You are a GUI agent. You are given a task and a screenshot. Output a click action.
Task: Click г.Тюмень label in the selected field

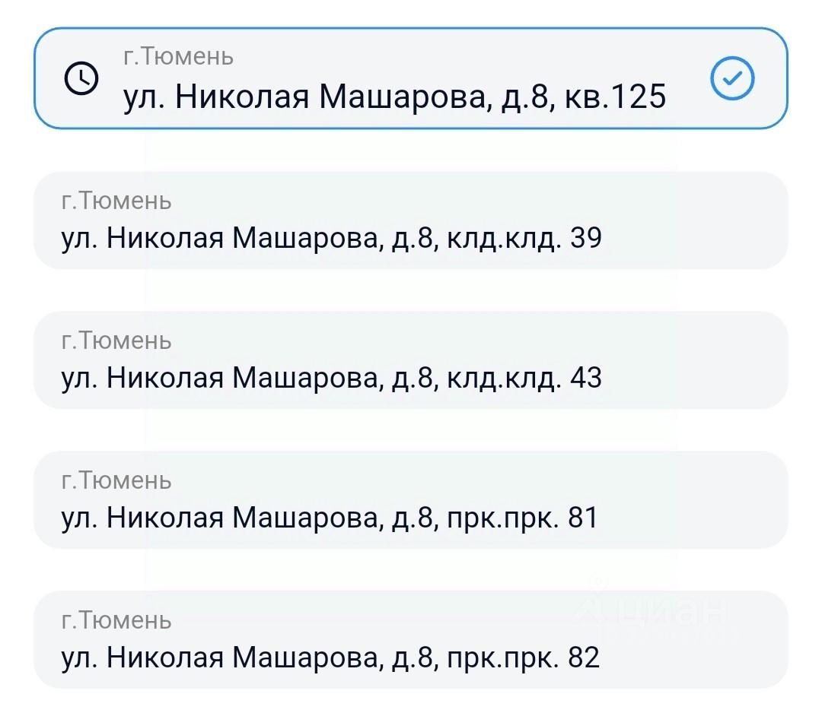pos(178,56)
